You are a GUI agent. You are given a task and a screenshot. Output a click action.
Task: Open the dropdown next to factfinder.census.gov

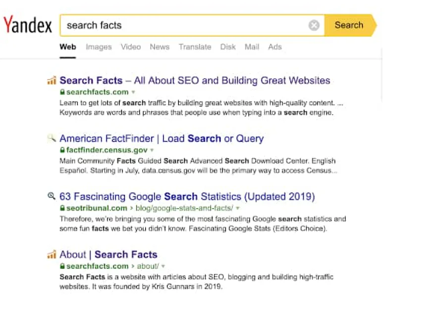coord(151,149)
